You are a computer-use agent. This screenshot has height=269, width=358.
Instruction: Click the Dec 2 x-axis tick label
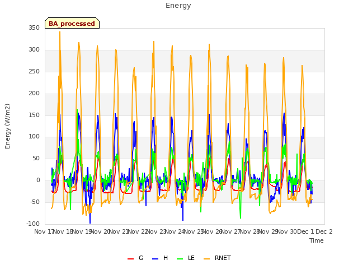click(x=324, y=231)
